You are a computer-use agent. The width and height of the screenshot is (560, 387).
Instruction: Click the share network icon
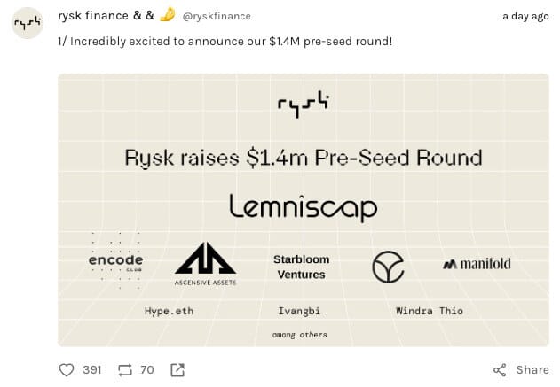coord(500,369)
